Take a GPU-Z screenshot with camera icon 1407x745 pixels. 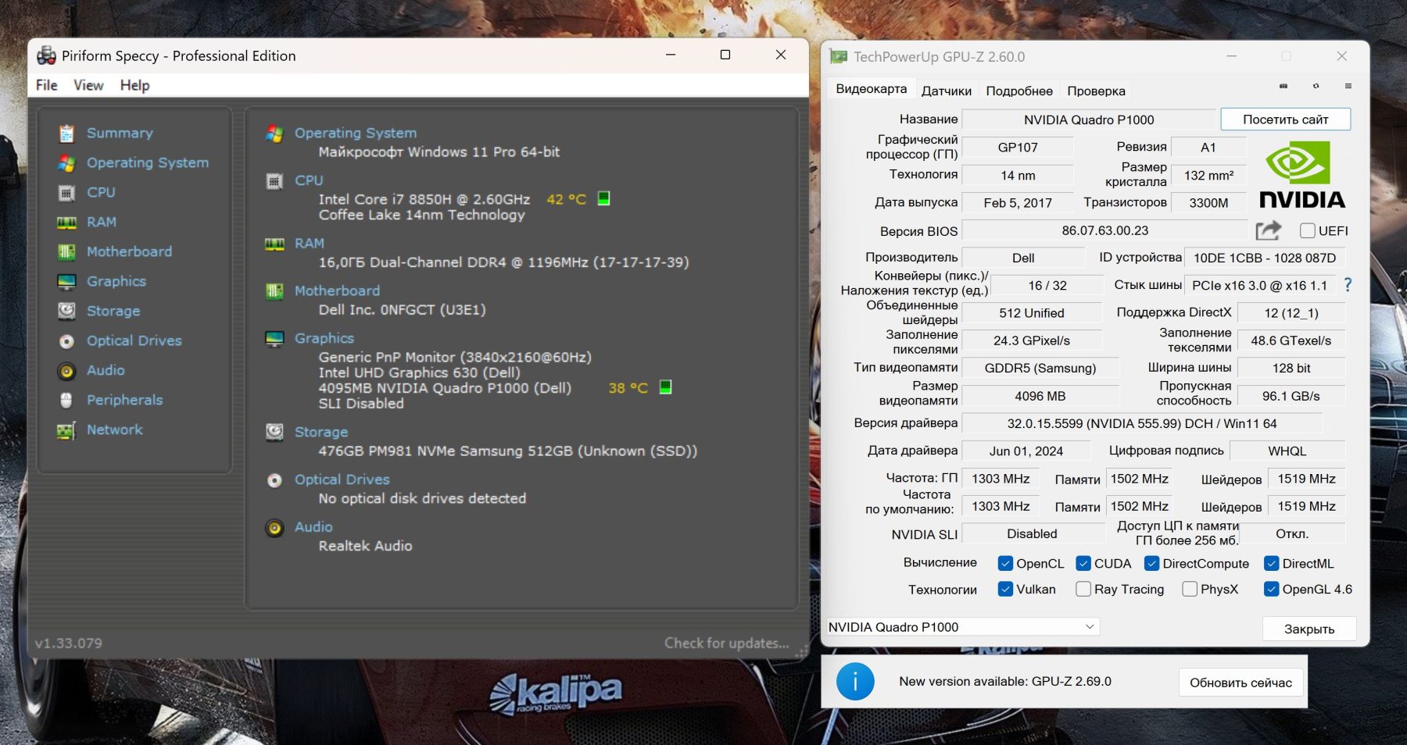tap(1283, 86)
